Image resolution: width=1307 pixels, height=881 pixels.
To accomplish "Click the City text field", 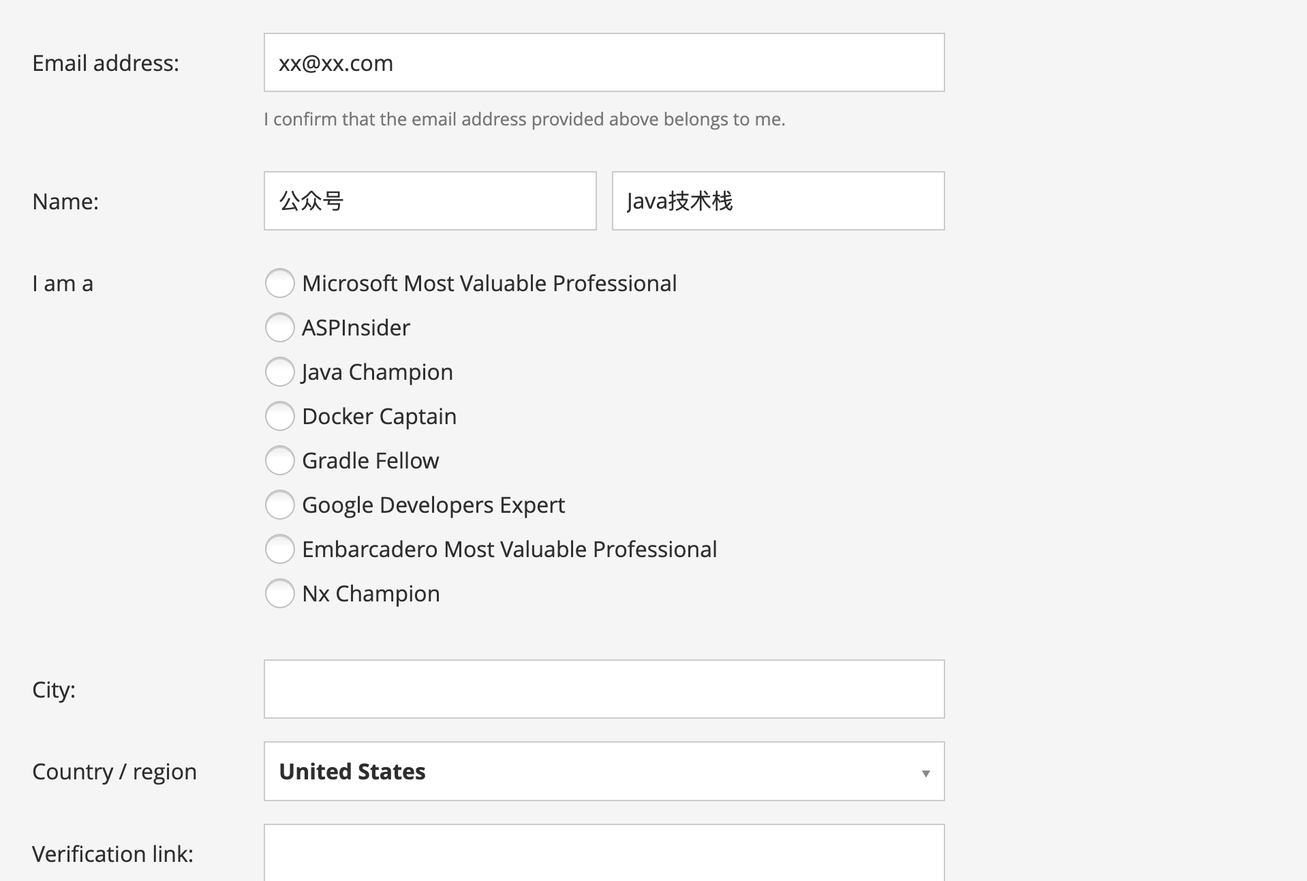I will point(604,689).
